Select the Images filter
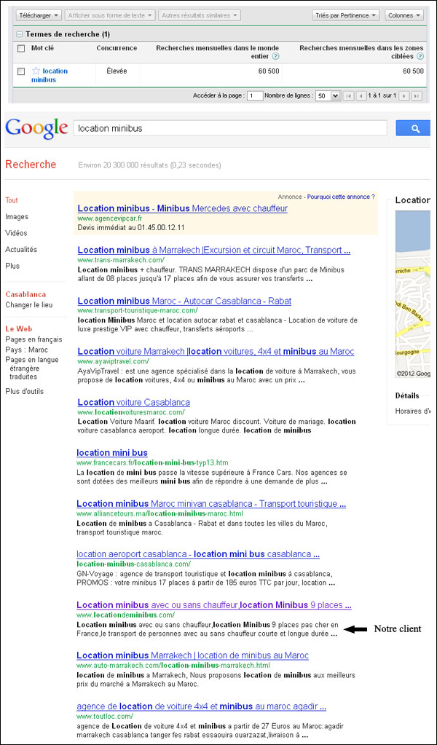The image size is (437, 745). [17, 217]
